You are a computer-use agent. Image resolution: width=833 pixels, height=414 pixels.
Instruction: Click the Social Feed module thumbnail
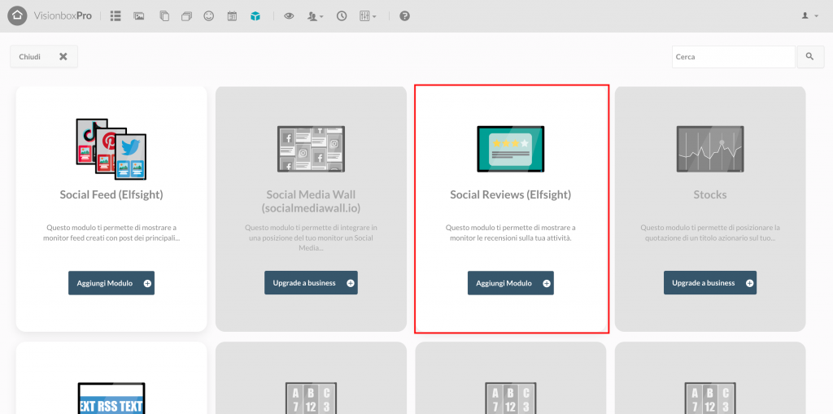point(111,149)
